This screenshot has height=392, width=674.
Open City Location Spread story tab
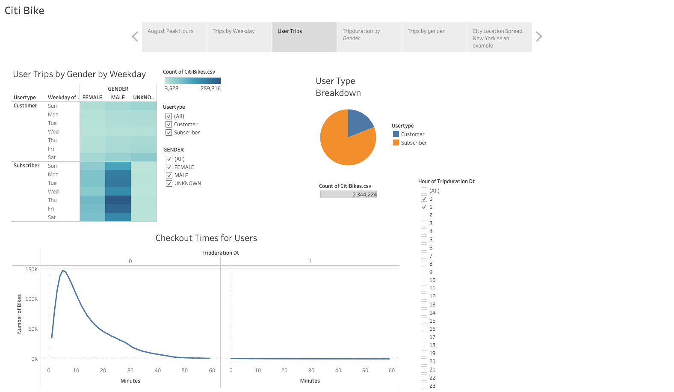click(x=500, y=37)
